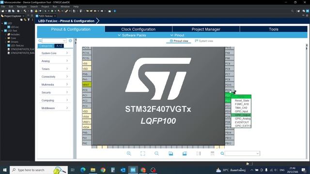Click the back navigation arrow in the toolbar
The image size is (310, 174).
pyautogui.click(x=95, y=11)
